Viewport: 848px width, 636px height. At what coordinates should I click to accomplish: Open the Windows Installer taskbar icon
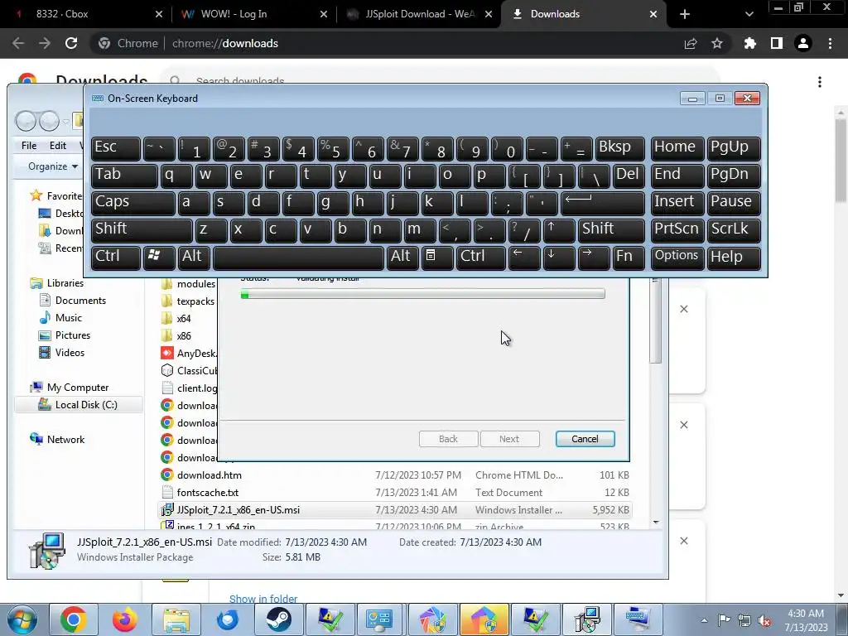[586, 619]
